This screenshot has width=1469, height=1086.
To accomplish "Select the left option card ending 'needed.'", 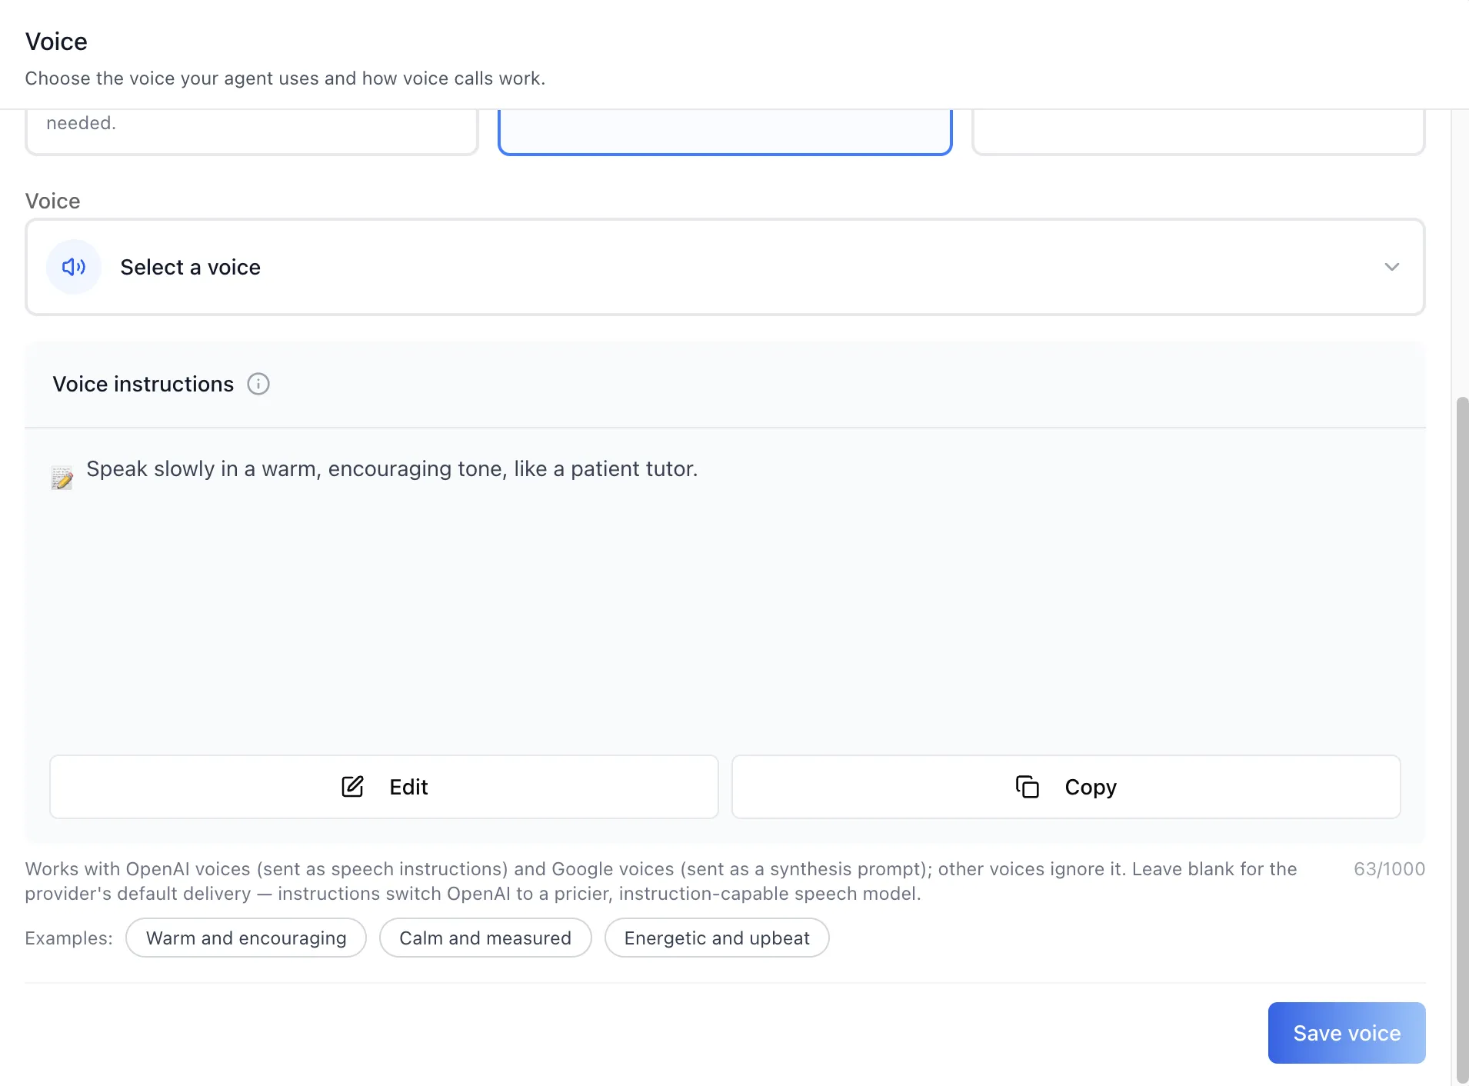I will [x=251, y=132].
